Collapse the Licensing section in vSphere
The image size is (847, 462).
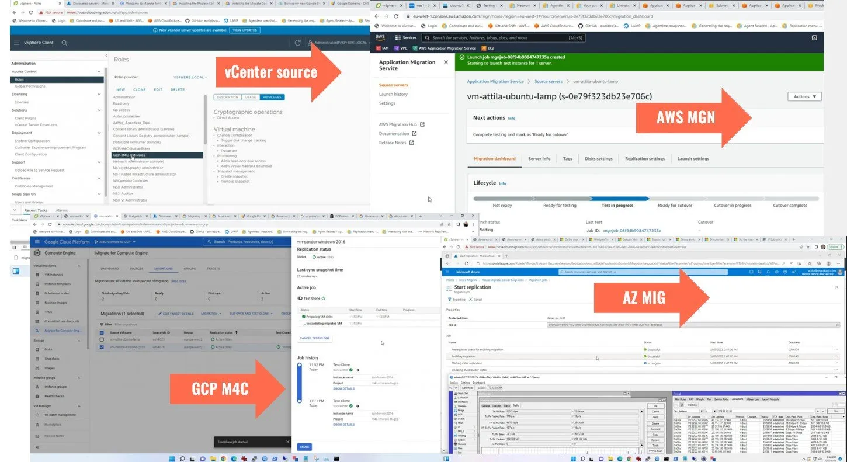tap(99, 94)
